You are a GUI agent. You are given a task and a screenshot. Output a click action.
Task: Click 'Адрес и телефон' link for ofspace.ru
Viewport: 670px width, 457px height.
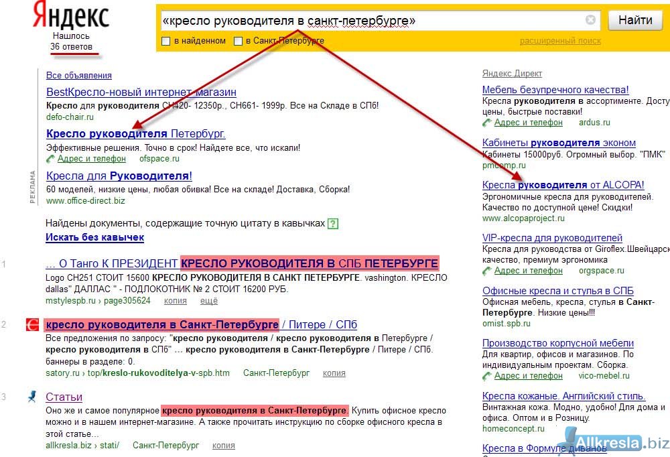pyautogui.click(x=92, y=159)
